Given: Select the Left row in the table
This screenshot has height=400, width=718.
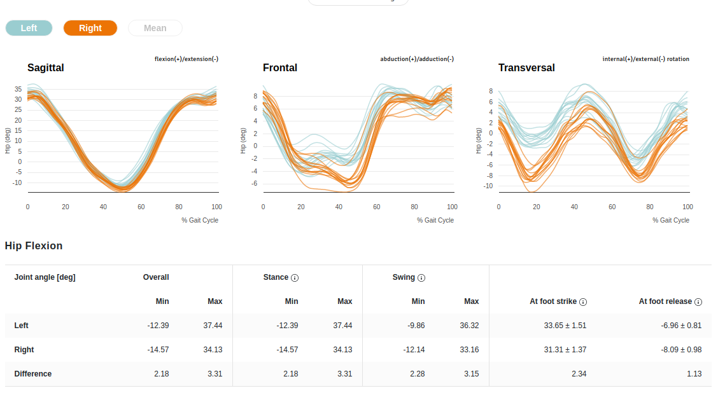Looking at the screenshot, I should coord(22,326).
